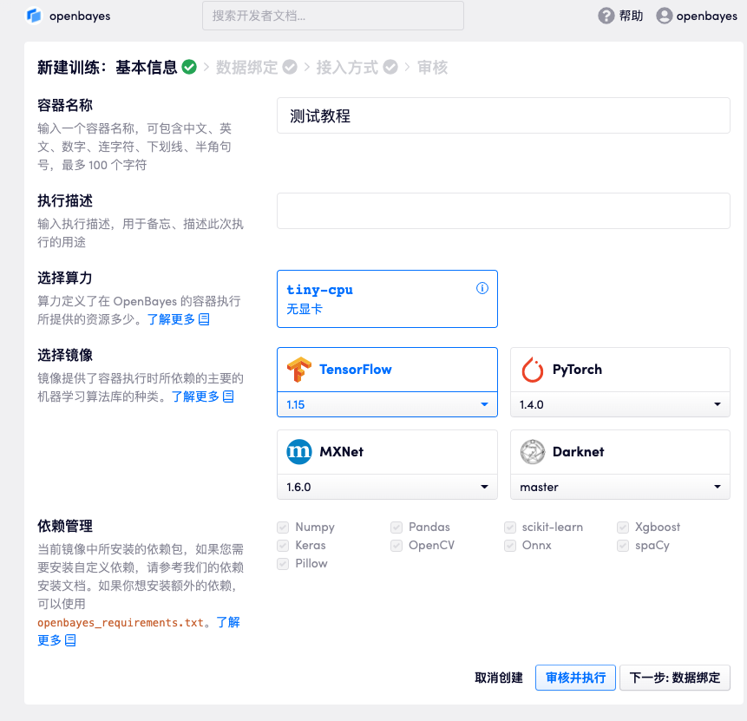Click the openbayes user avatar icon
Screen dimensions: 747x721
[665, 16]
